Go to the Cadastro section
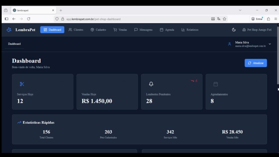This screenshot has height=157, width=279. (x=98, y=30)
